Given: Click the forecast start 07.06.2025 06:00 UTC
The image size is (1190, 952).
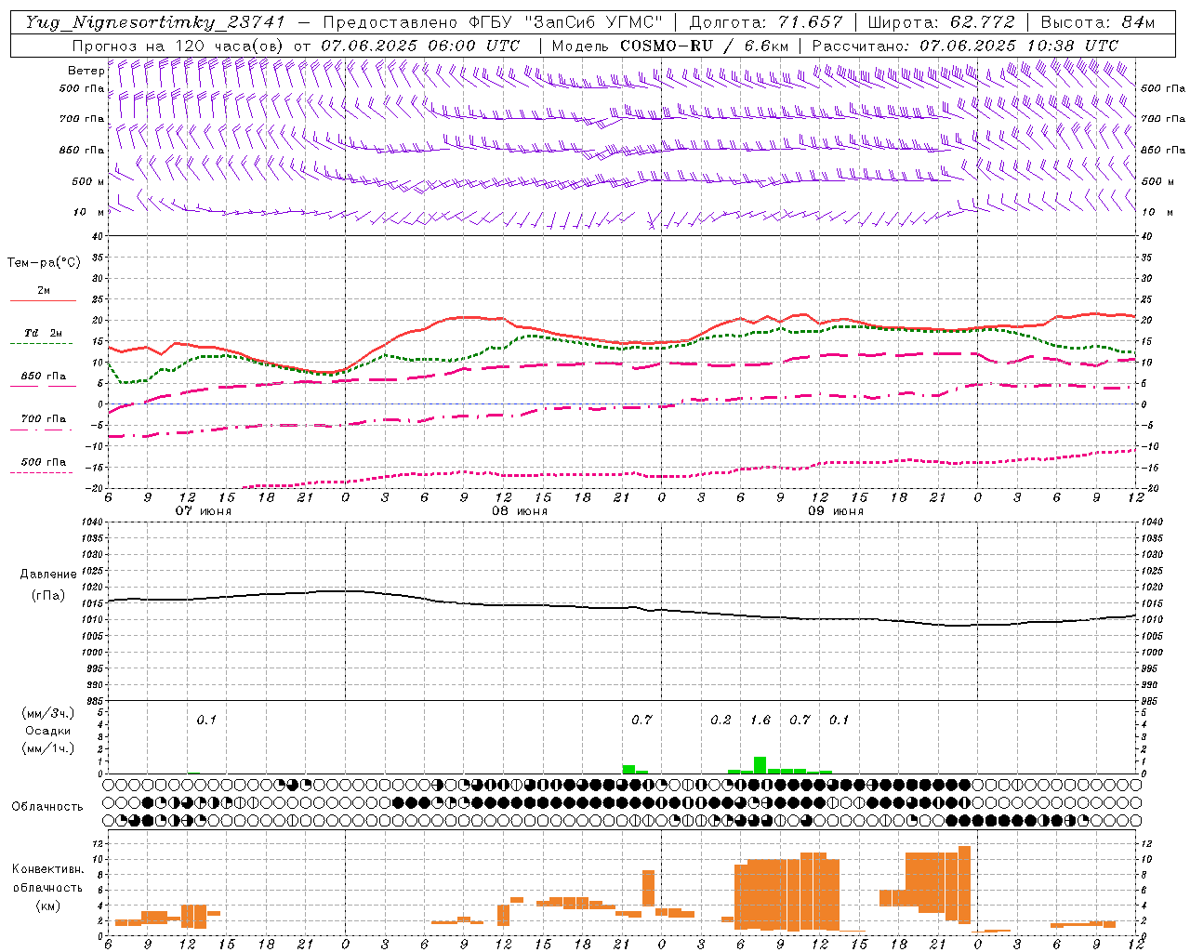Looking at the screenshot, I should click(420, 46).
